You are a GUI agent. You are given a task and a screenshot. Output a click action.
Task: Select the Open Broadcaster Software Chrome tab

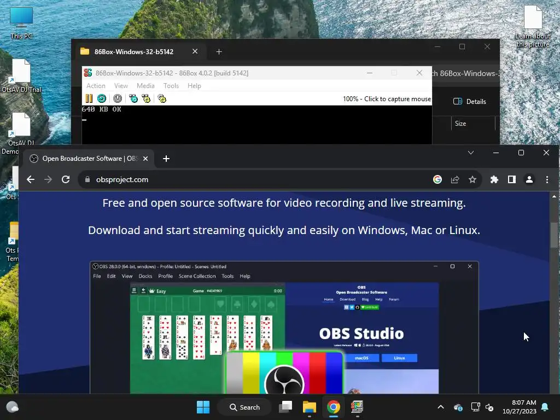click(89, 159)
